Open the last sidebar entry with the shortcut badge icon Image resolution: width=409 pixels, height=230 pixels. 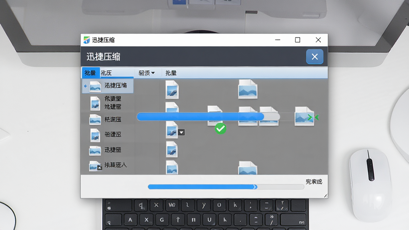pyautogui.click(x=108, y=165)
